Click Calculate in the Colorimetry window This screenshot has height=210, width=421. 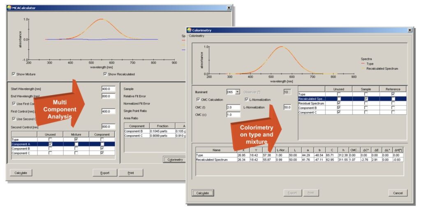click(x=202, y=193)
